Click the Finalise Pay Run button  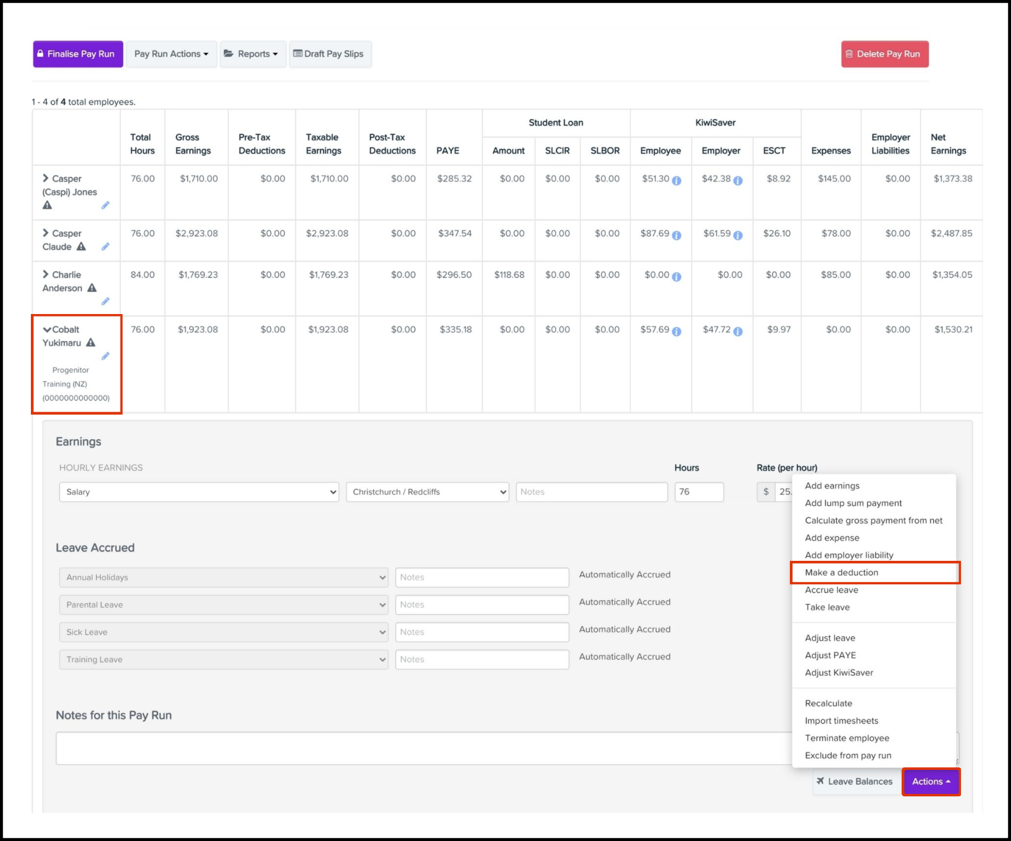77,54
